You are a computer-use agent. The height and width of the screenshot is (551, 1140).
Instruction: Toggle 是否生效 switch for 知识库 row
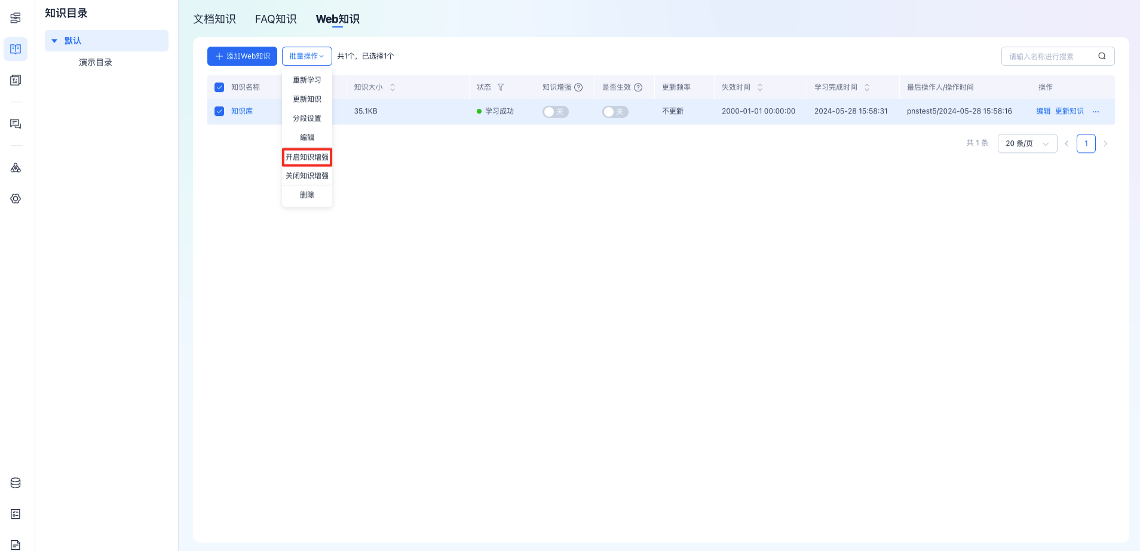(x=615, y=112)
